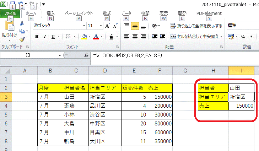
Task: Switch to the 挿入 ribbon tab
Action: [x=51, y=13]
